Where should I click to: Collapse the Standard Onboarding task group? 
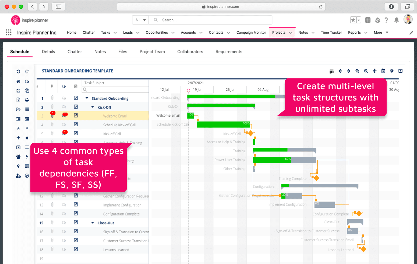(x=87, y=98)
